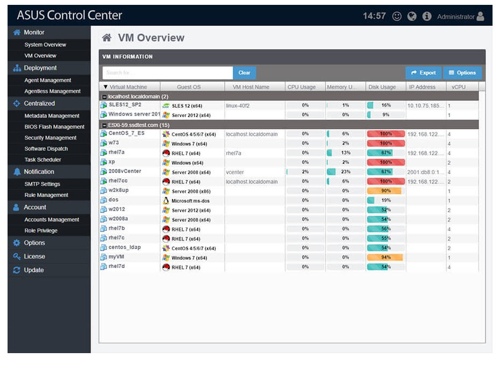Sort by Guest OS column header
This screenshot has width=499, height=365.
coord(189,87)
